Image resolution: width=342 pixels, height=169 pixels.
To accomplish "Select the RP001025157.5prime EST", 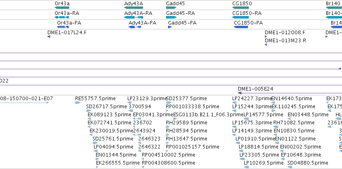I will click(x=167, y=151).
